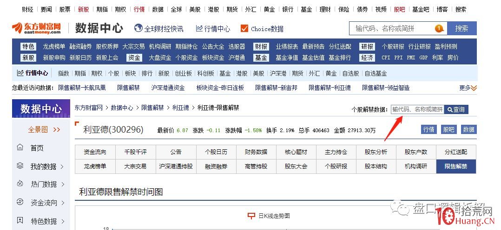Click breadcrumb 利亚德
The width and height of the screenshot is (501, 230).
coord(180,108)
